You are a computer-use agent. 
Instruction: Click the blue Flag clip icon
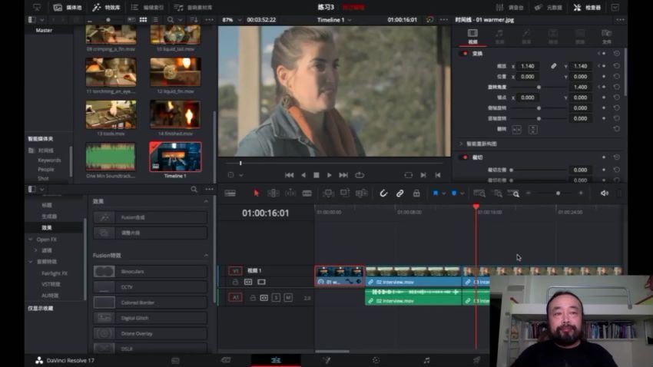tap(436, 193)
